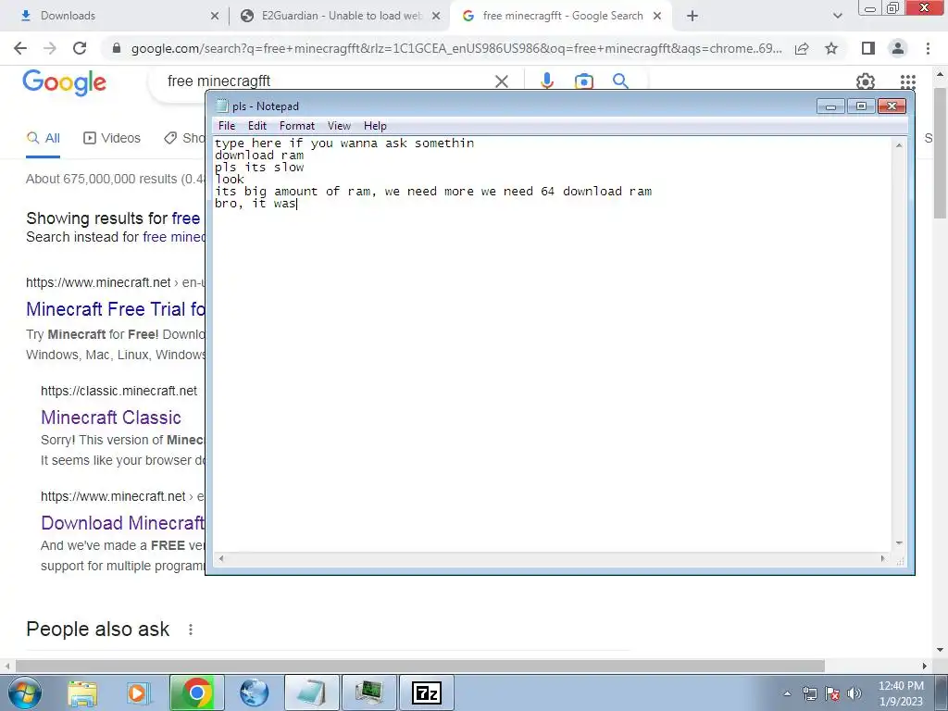Open Google settings gear
The height and width of the screenshot is (711, 948).
tap(866, 81)
